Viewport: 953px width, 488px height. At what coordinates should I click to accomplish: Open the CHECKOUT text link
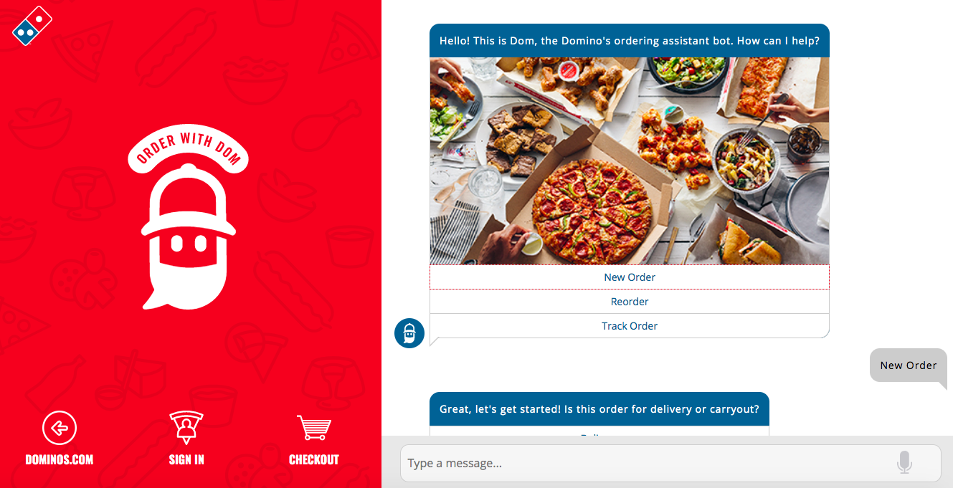tap(314, 460)
